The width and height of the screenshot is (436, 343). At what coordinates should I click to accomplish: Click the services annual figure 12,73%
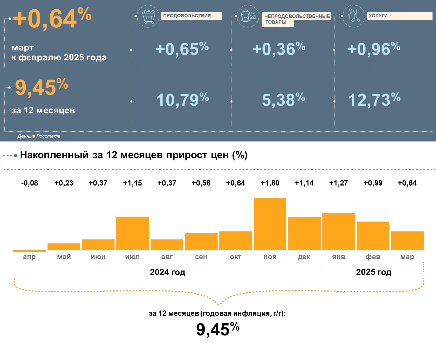click(374, 100)
